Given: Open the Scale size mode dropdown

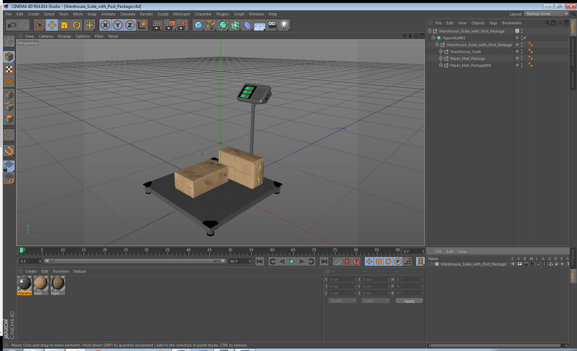Looking at the screenshot, I should coord(375,301).
